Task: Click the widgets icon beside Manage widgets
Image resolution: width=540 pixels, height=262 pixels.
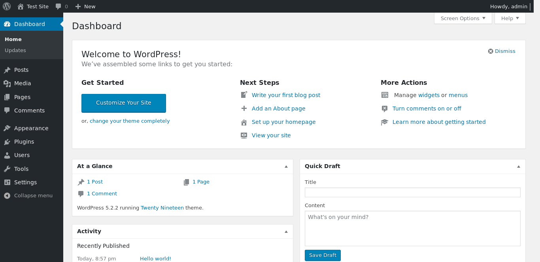Action: click(x=385, y=95)
